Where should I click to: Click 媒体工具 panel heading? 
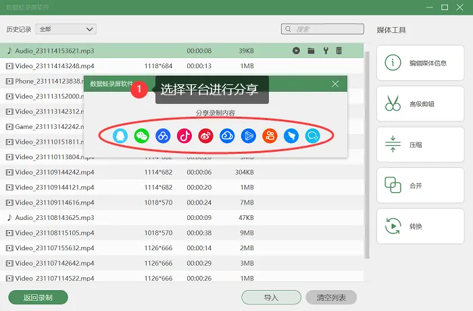click(x=391, y=30)
